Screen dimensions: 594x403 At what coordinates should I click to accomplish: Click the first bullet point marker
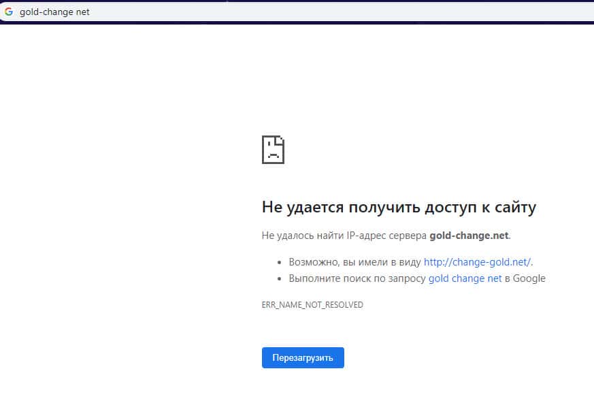click(x=280, y=262)
